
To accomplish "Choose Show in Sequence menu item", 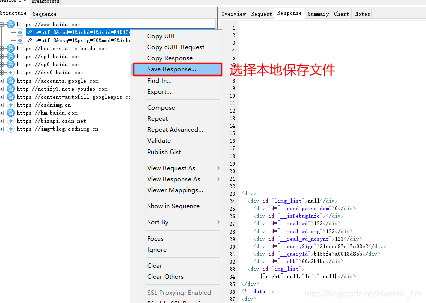I will click(176, 206).
